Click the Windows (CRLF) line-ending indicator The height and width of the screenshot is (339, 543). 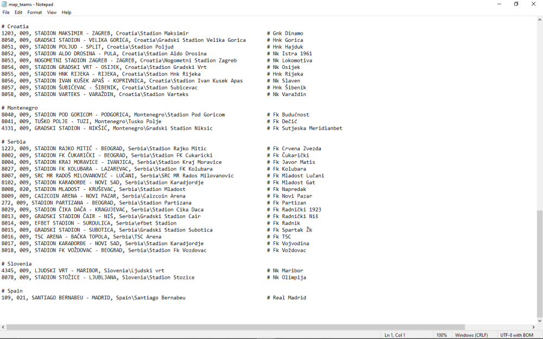471,335
